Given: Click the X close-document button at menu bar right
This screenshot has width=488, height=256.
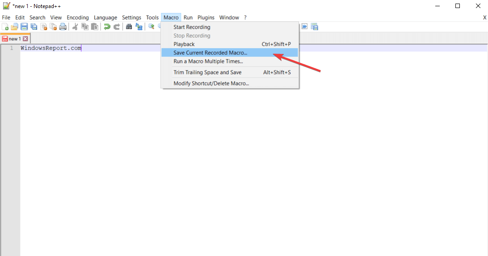Looking at the screenshot, I should pos(484,17).
